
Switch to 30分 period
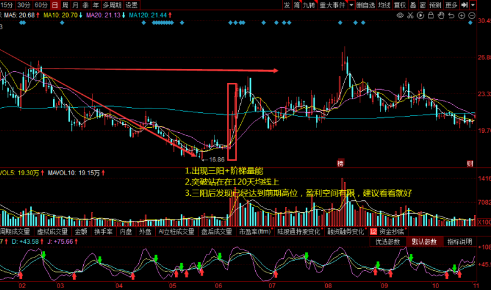24,5
